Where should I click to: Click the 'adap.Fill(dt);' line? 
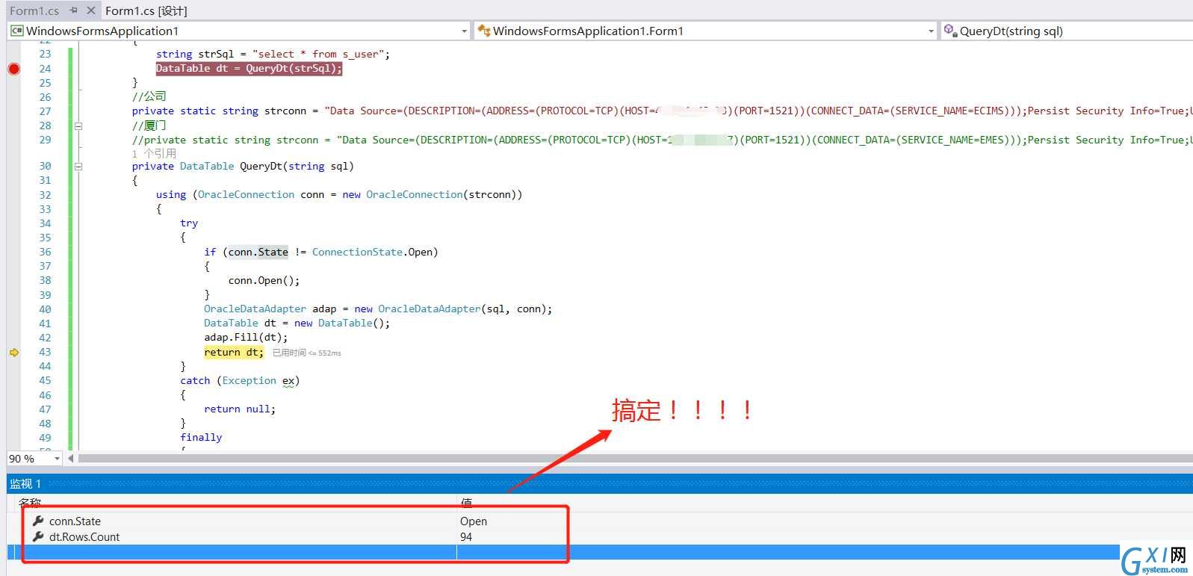246,338
